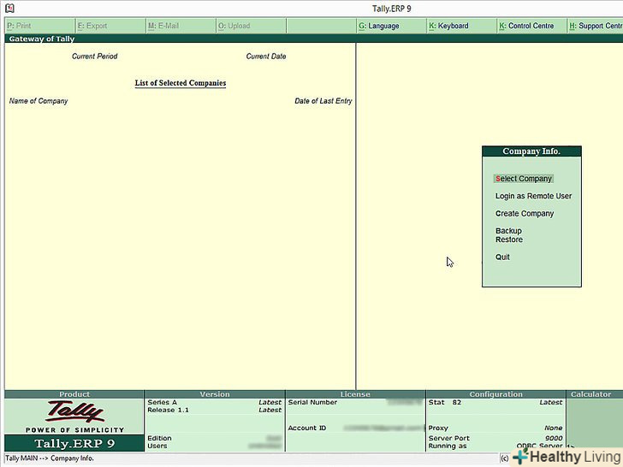623x467 pixels.
Task: Click the Current Date label
Action: coord(266,56)
